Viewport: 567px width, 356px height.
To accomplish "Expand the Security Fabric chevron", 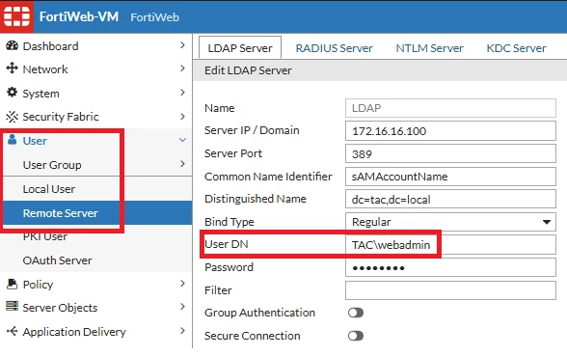I will [182, 116].
